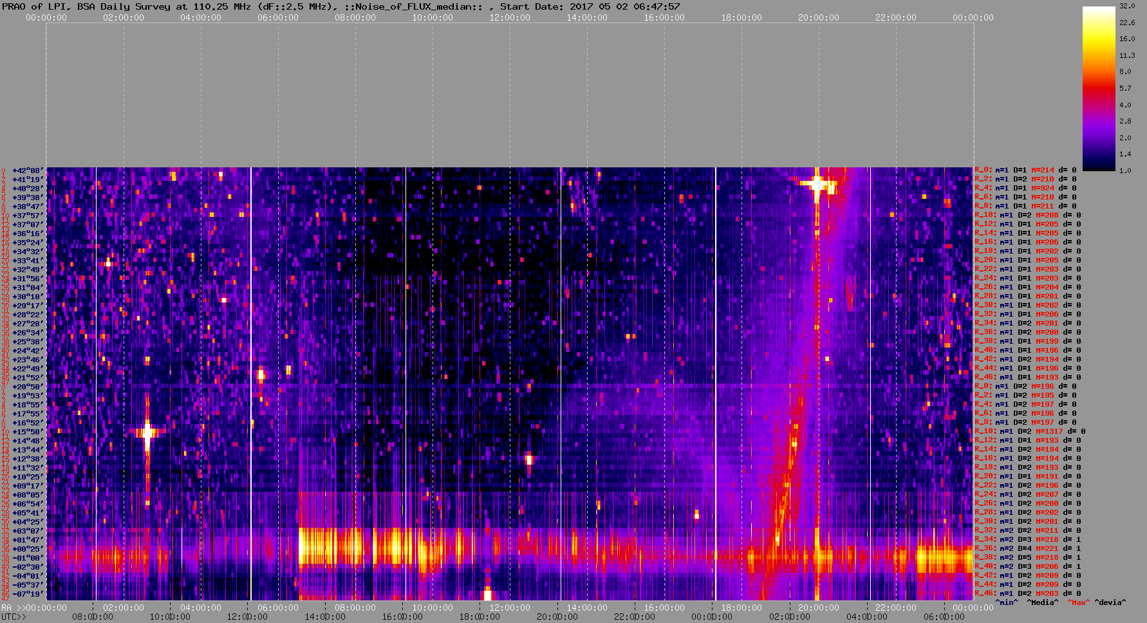Click the row 'R_34: m=2 D=3 M=218'
Image resolution: width=1147 pixels, height=623 pixels.
tap(1028, 540)
